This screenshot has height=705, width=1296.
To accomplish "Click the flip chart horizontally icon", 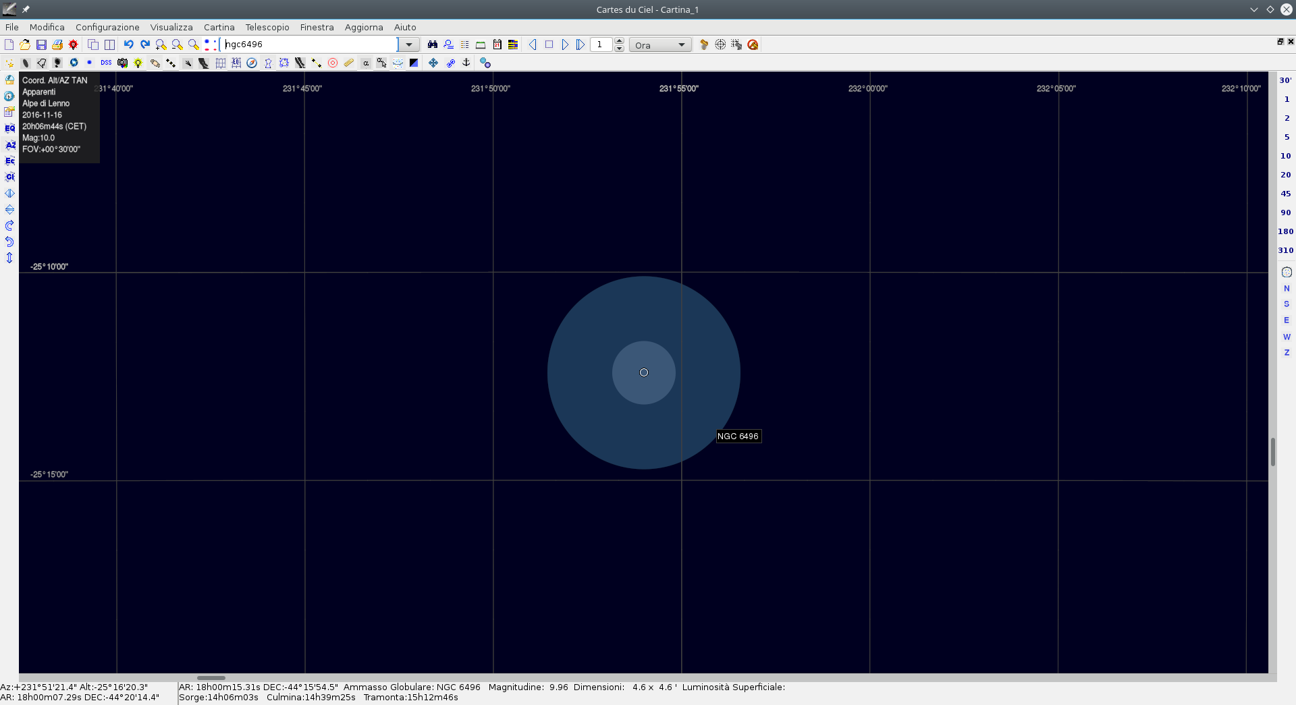I will tap(9, 193).
